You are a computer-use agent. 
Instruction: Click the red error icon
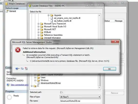coord(18,50)
